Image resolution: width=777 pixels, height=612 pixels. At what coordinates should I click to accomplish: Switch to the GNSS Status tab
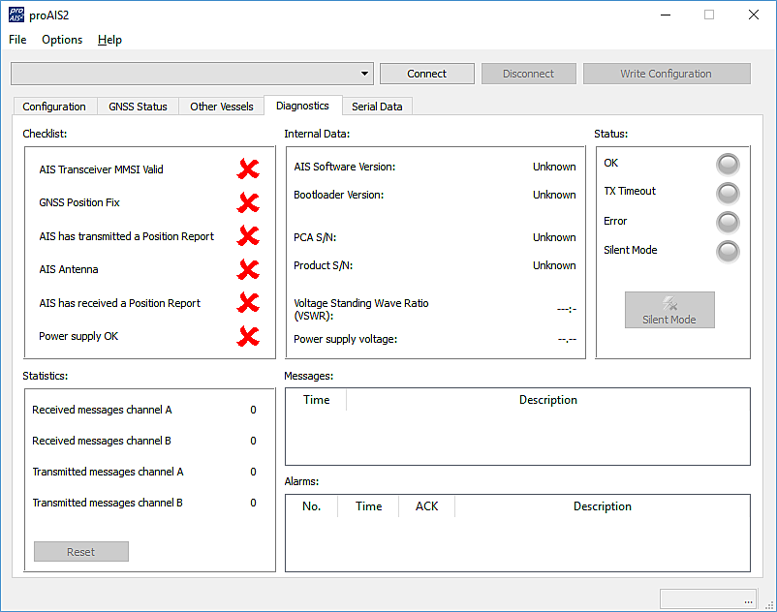point(138,107)
